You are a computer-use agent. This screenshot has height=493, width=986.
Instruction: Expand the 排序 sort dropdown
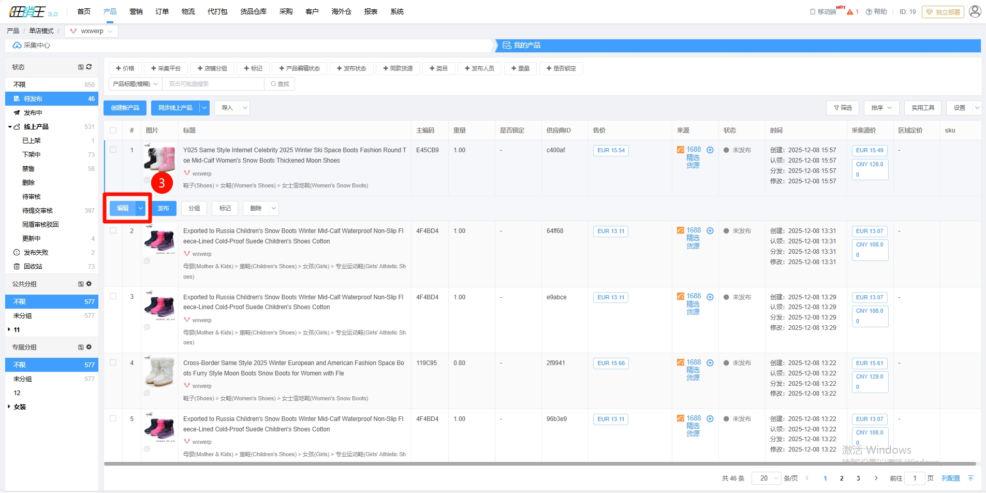coord(881,108)
